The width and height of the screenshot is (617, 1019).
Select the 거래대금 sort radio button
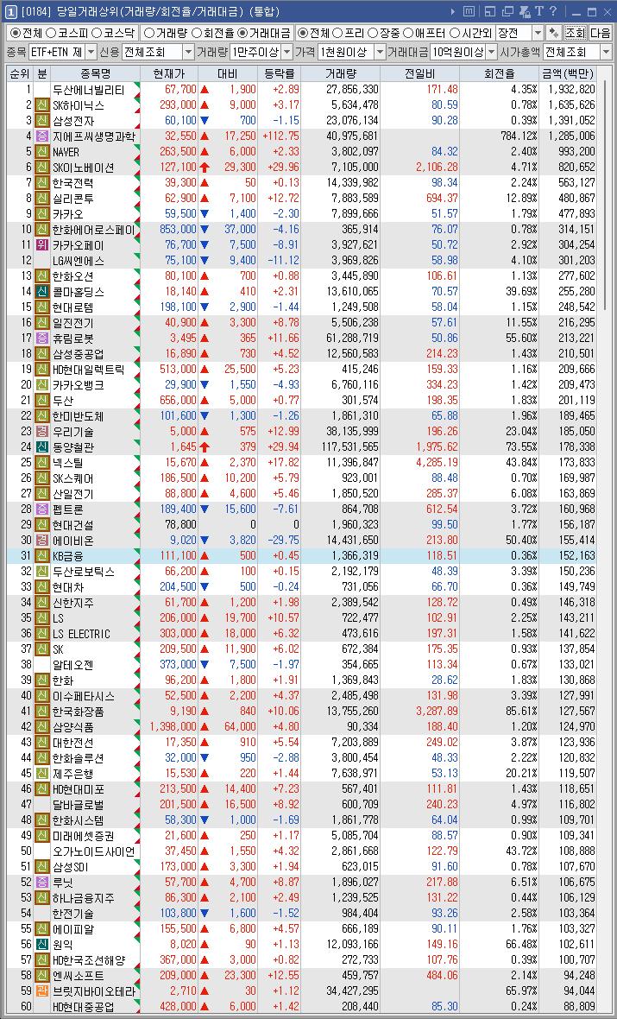click(x=264, y=33)
